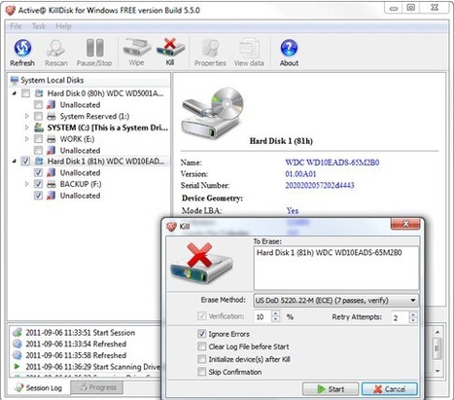Click the BACKUP (F:) volume icon
This screenshot has width=454, height=400.
tap(51, 184)
